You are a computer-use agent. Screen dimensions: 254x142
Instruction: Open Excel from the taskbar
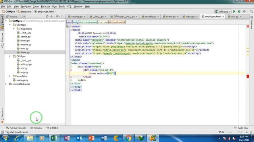coord(54,138)
